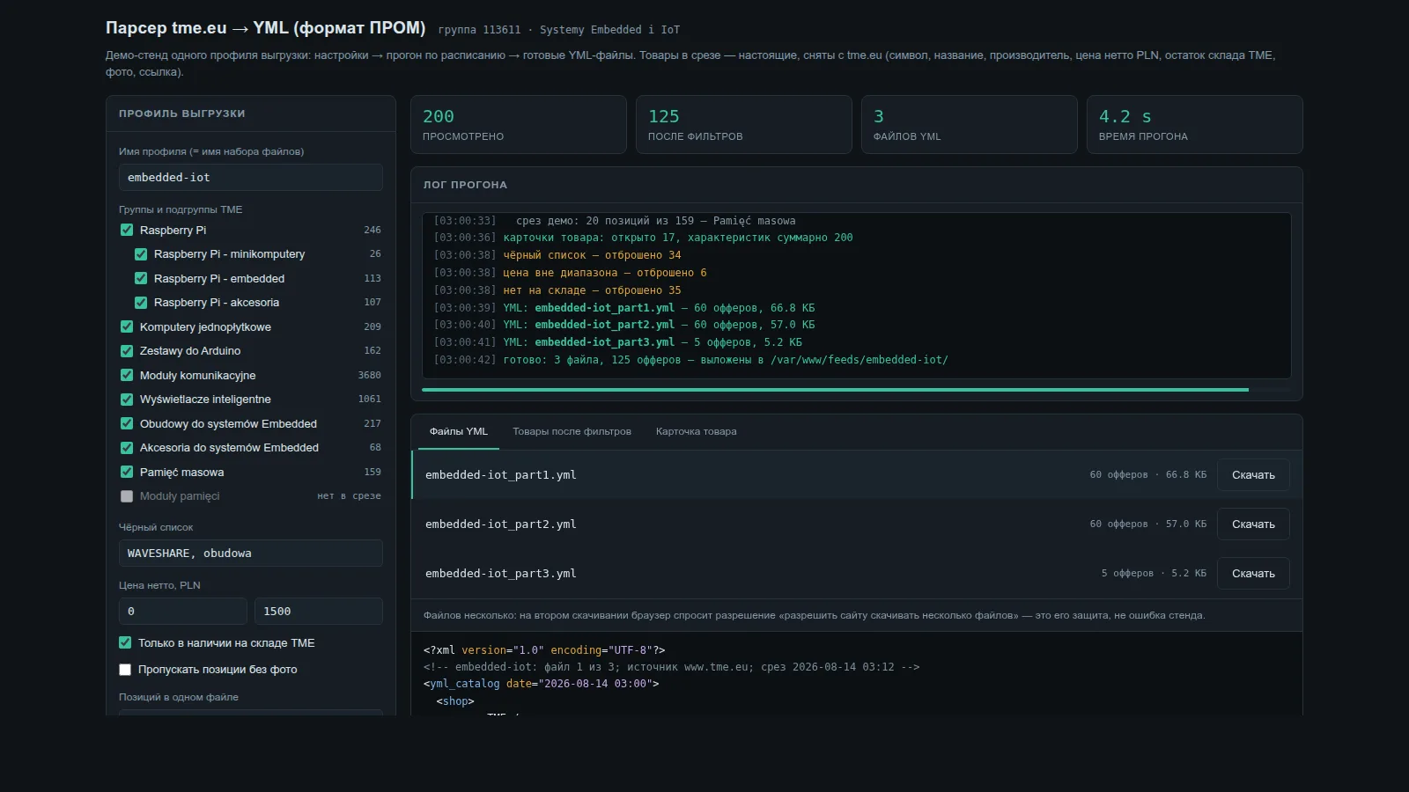1409x792 pixels.
Task: Click the '4.2 s ВРЕМЯ ПРОГОНА' stat card
Action: 1195,125
